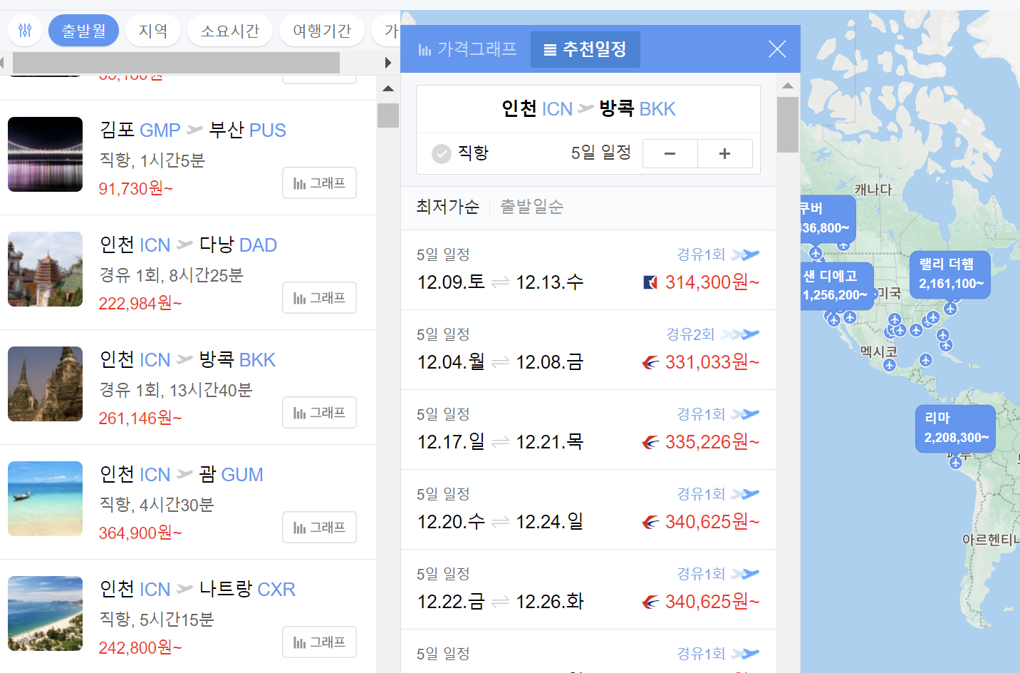Open 그래프 for Incheon to Da Nang

point(319,298)
